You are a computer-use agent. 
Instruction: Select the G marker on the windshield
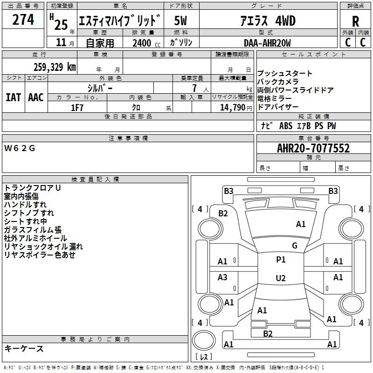[294, 246]
